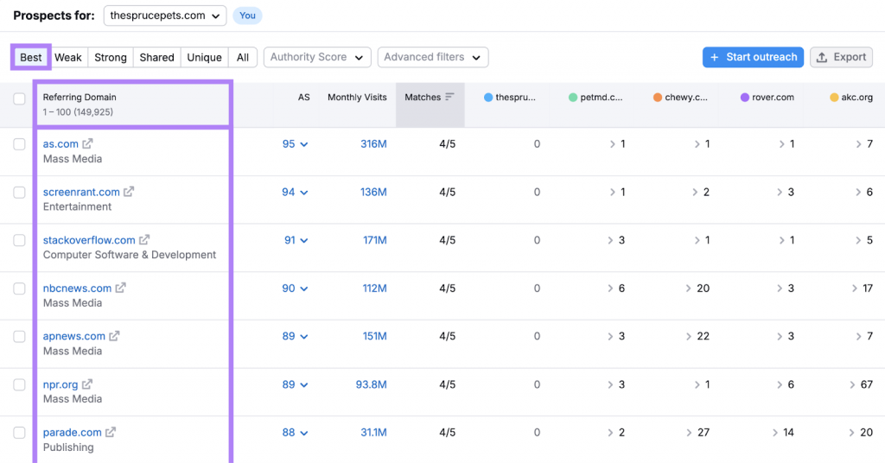The width and height of the screenshot is (885, 463).
Task: Expand AS score 94 for screenrant.com
Action: [296, 192]
